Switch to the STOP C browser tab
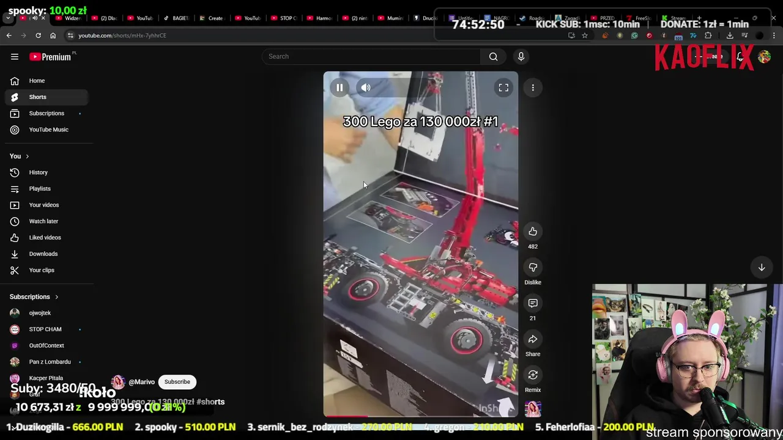This screenshot has height=440, width=783. 283,18
